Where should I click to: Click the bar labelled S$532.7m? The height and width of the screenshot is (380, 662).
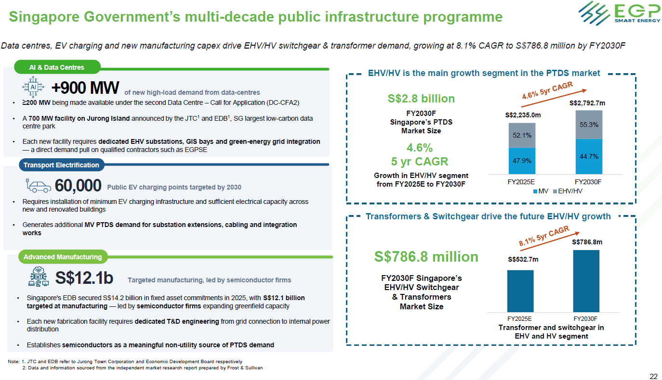[520, 291]
